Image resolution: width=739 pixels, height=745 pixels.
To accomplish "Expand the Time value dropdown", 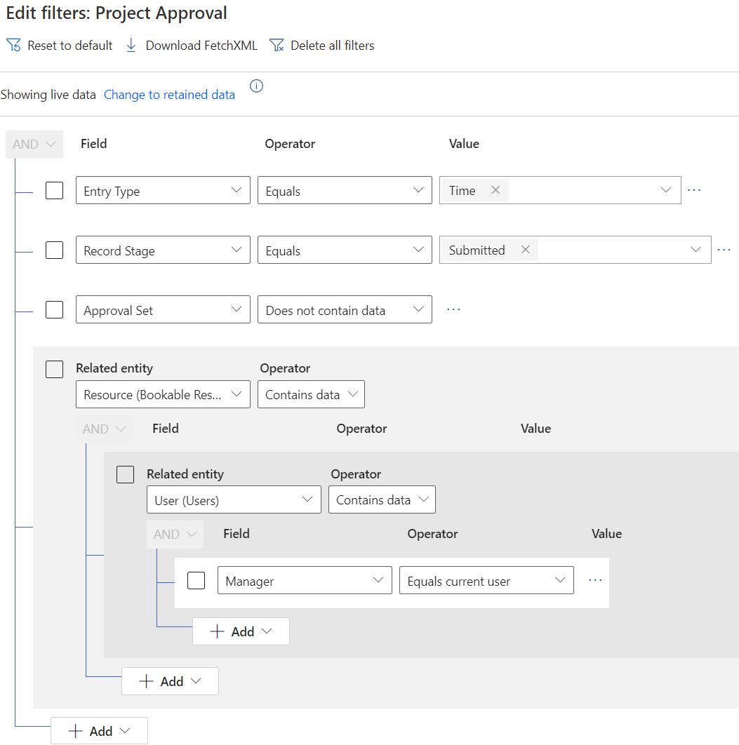I will pyautogui.click(x=666, y=190).
